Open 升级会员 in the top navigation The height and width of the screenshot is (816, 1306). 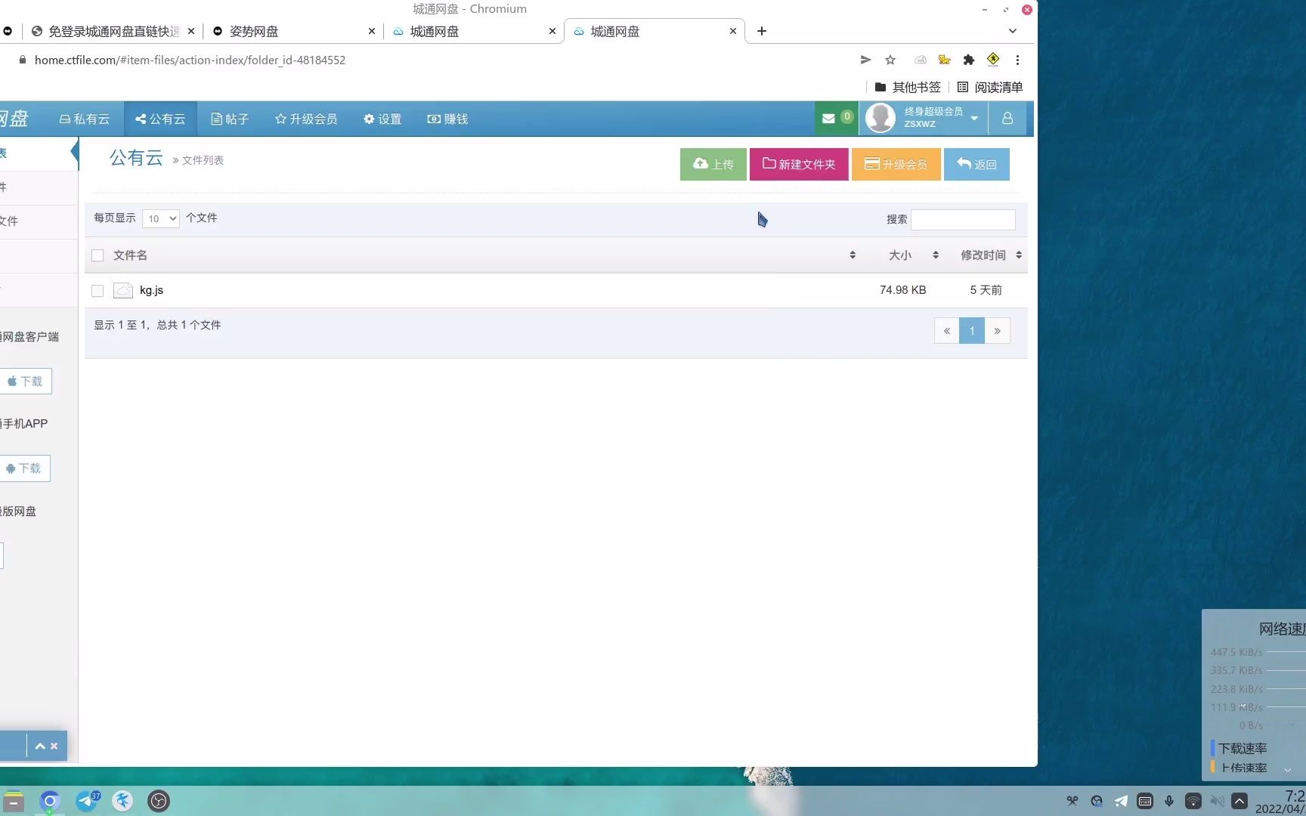(306, 119)
